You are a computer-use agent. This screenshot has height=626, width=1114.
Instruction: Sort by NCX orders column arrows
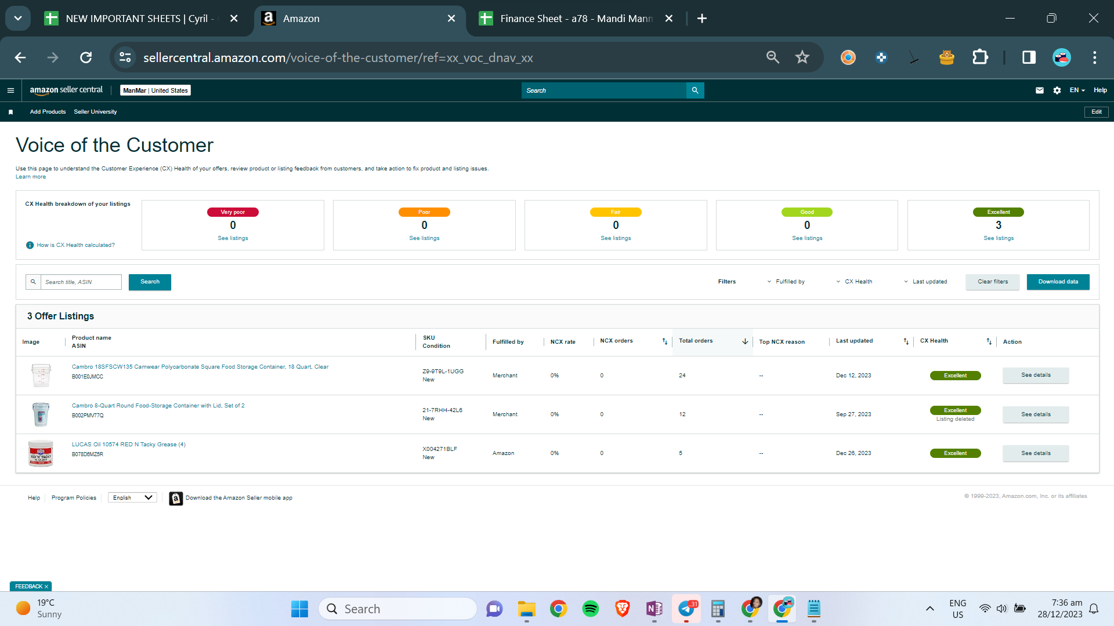pyautogui.click(x=665, y=341)
